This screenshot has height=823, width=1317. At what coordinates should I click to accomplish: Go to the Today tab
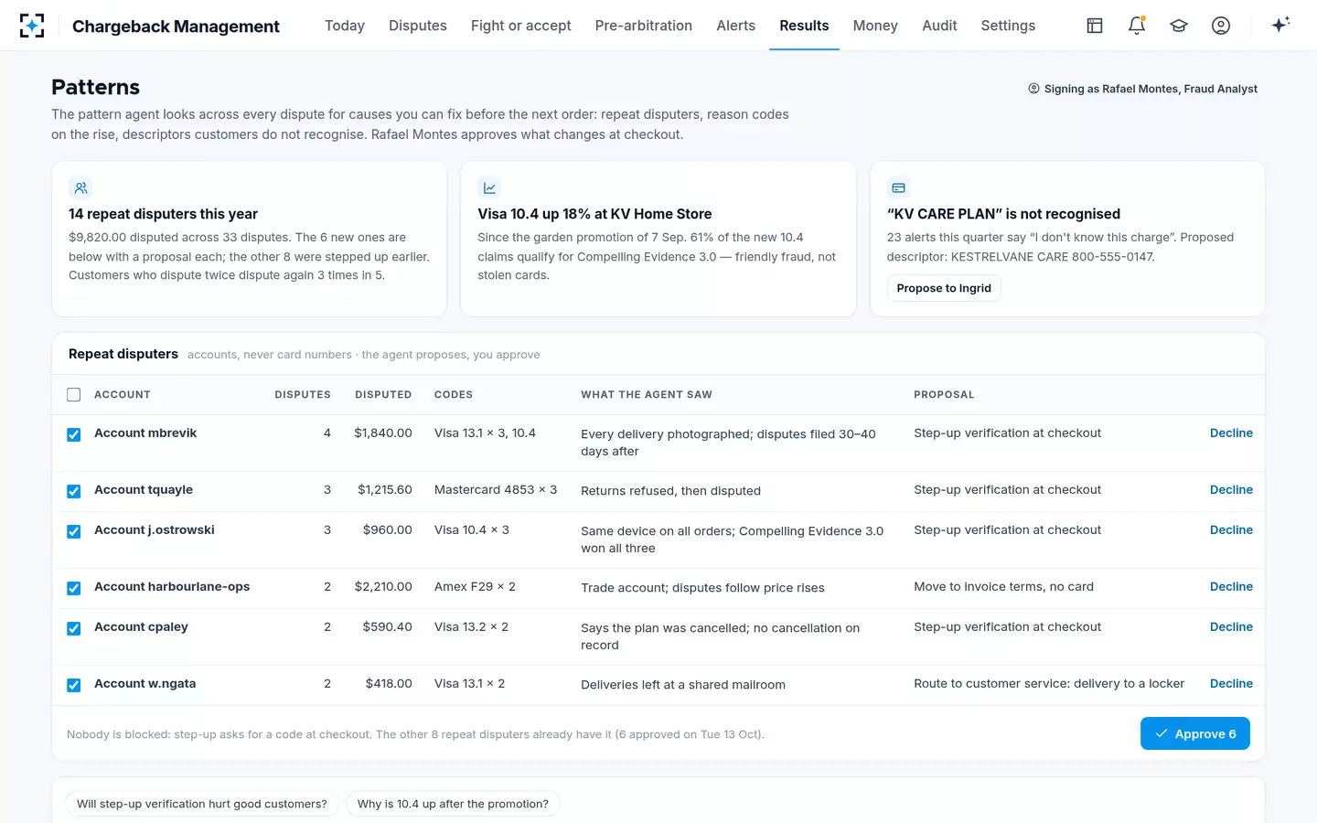pos(345,26)
